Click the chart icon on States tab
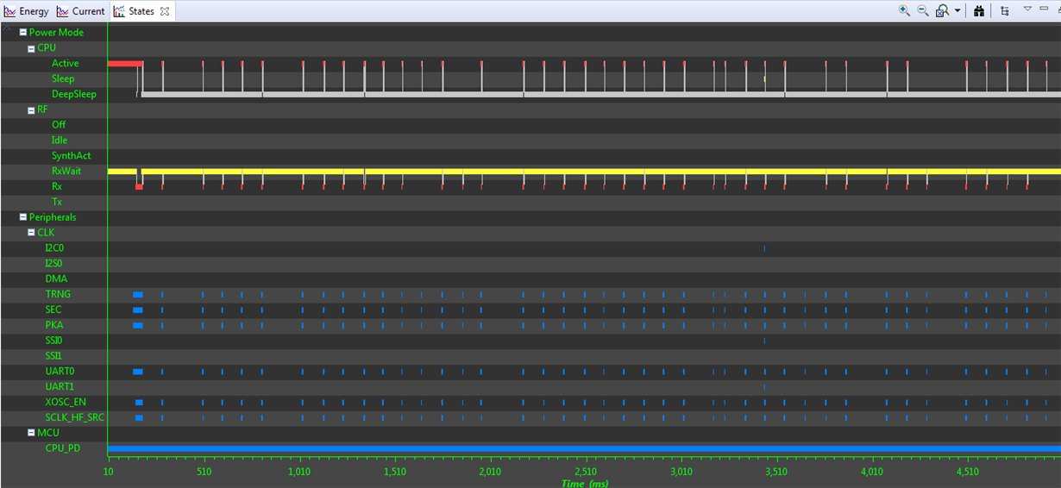This screenshot has width=1061, height=488. point(119,11)
